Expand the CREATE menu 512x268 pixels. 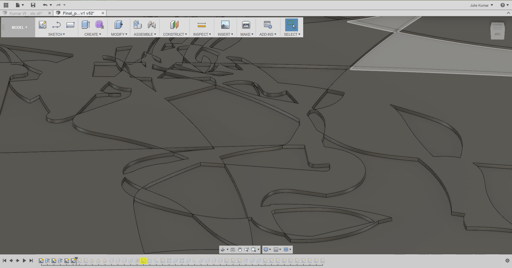(x=93, y=34)
